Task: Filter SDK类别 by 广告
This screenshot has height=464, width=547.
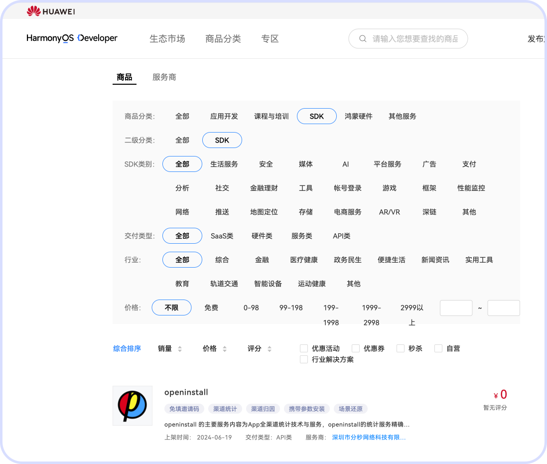Action: 429,164
